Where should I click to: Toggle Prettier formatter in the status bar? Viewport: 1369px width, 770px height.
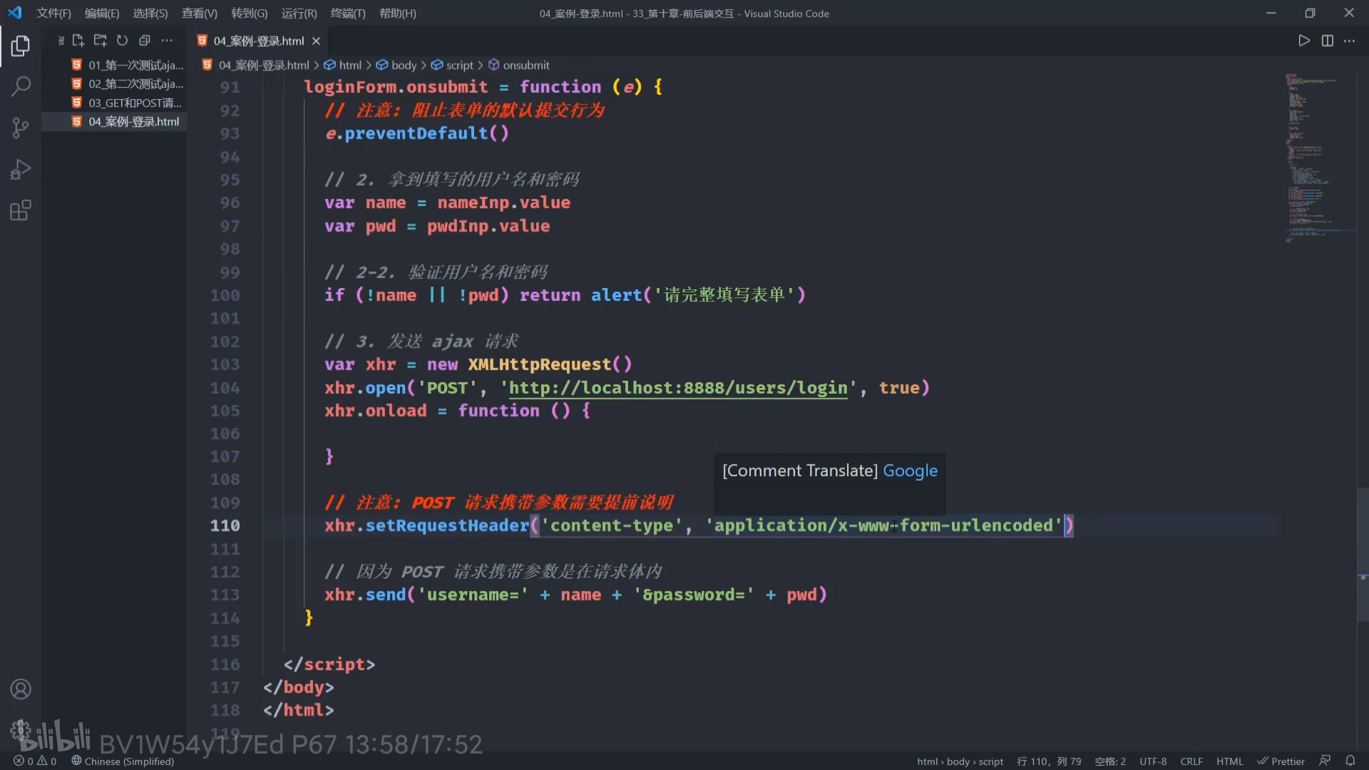(x=1281, y=761)
